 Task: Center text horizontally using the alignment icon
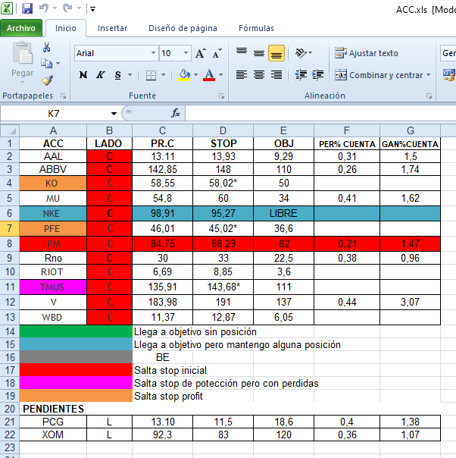(259, 75)
